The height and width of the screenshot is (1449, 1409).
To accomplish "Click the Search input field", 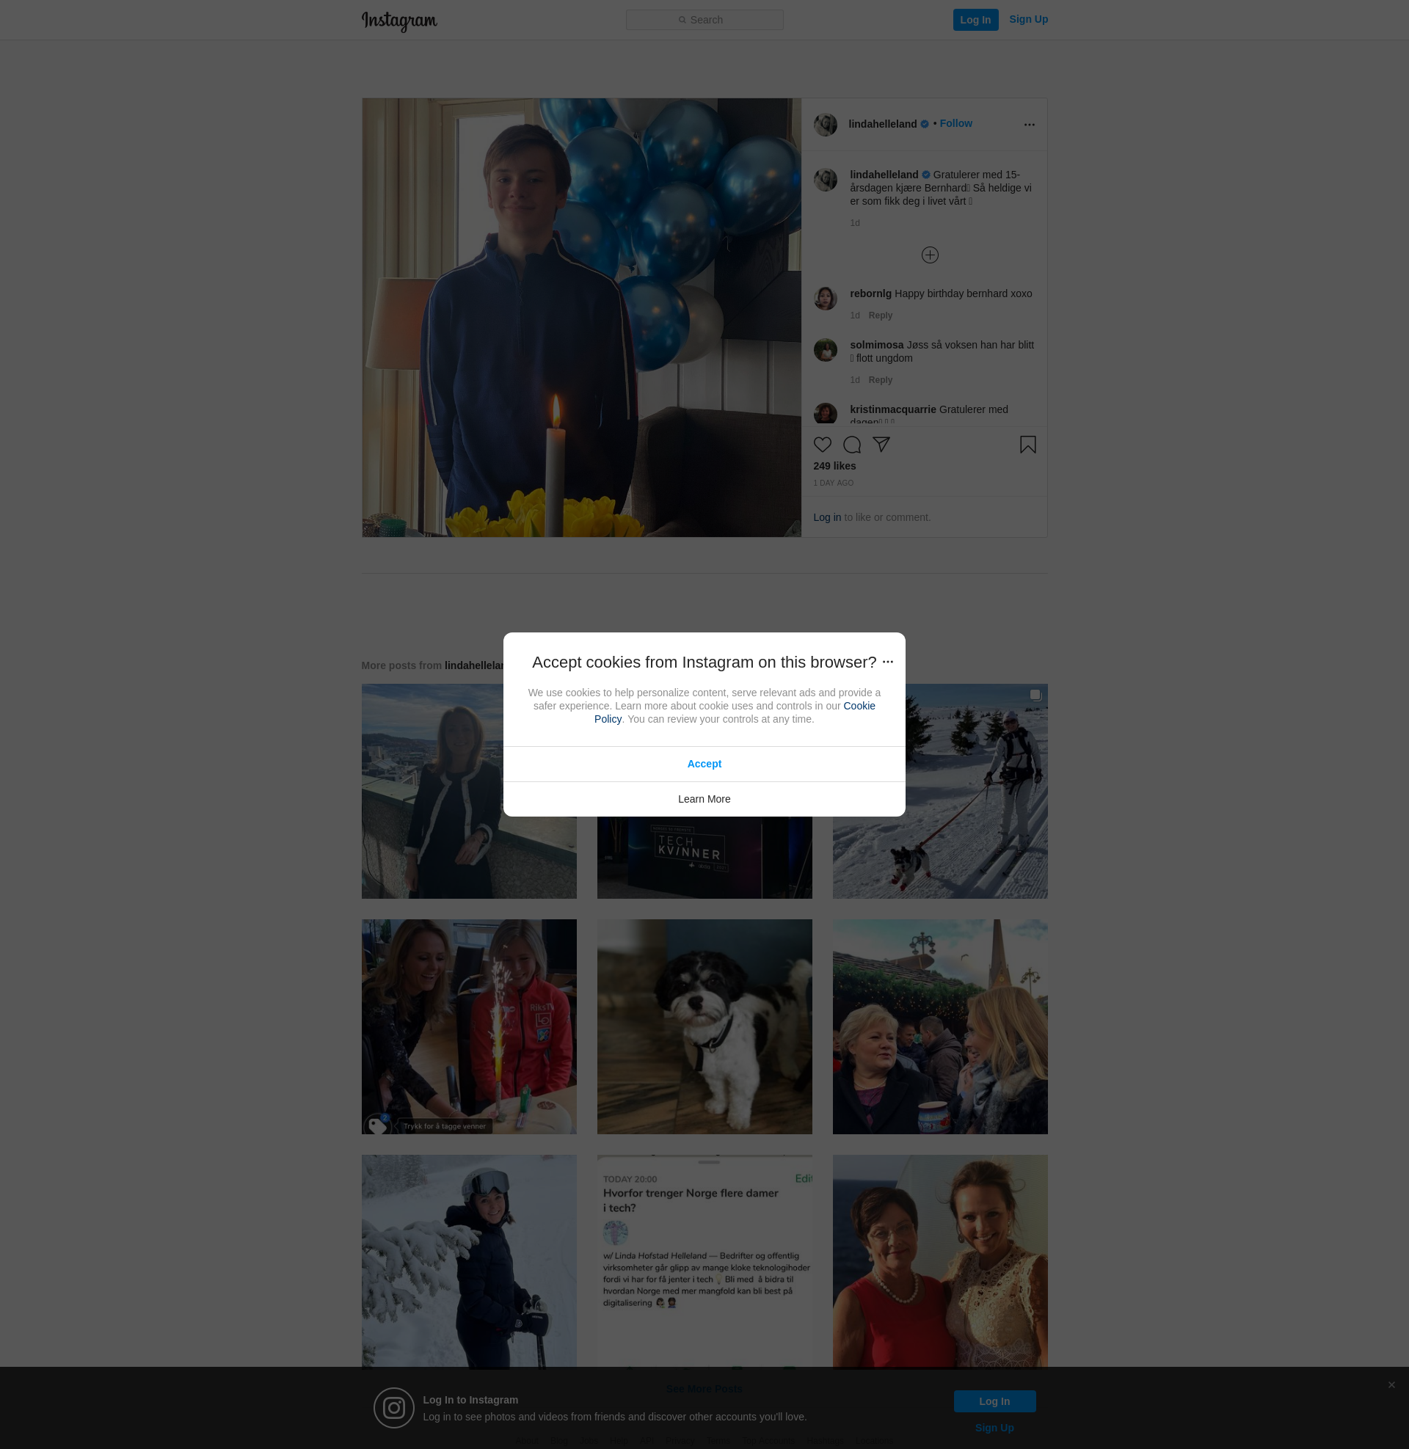I will tap(704, 20).
